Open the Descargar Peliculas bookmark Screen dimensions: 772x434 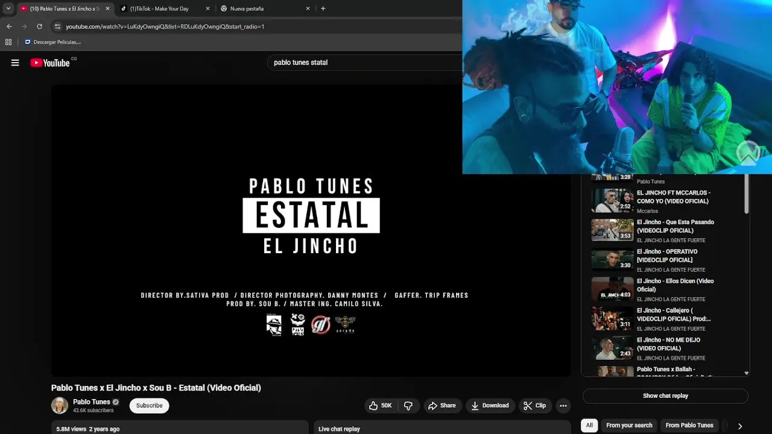52,42
